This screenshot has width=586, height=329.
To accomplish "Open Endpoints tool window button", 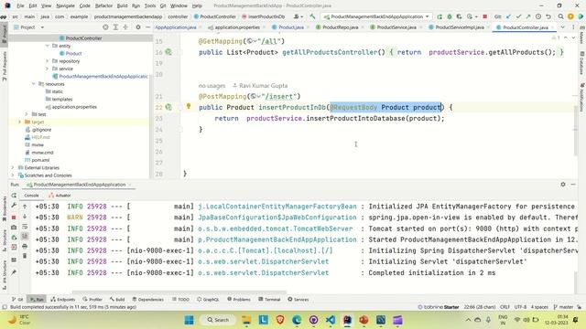I will [x=63, y=299].
